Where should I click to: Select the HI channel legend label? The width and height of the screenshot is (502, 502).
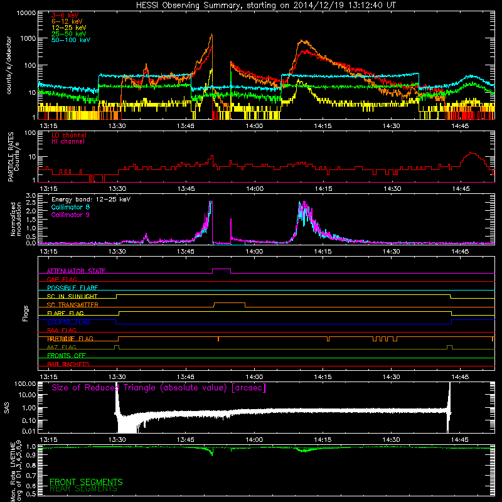point(68,142)
